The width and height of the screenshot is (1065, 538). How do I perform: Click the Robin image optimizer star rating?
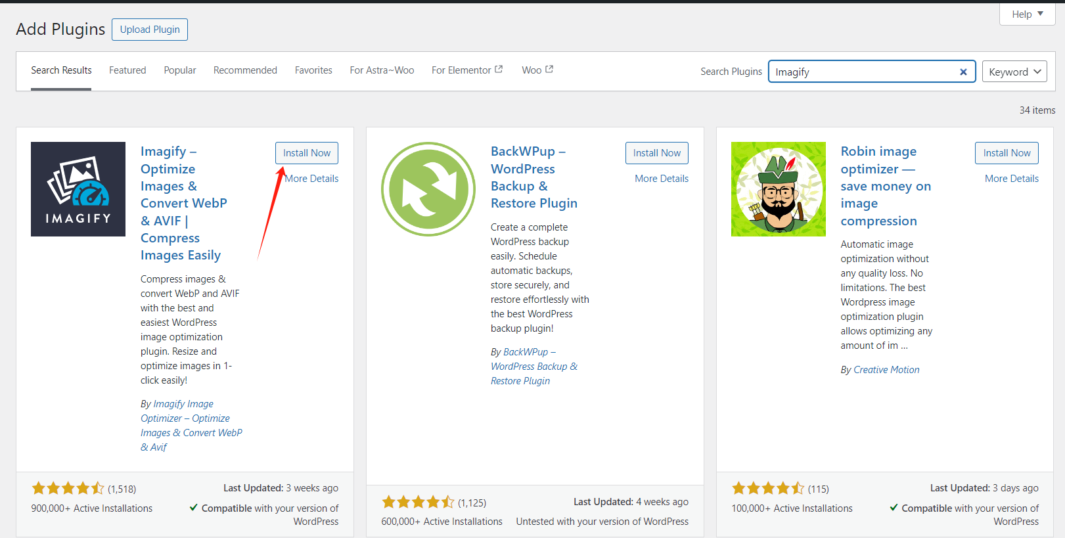[x=768, y=488]
